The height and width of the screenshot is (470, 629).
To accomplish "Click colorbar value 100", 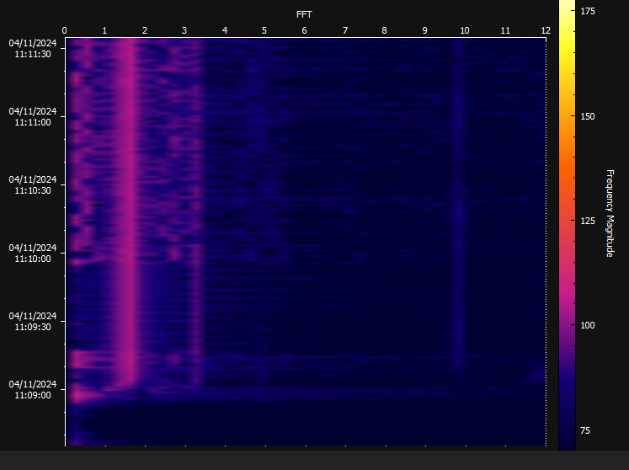I will [588, 325].
